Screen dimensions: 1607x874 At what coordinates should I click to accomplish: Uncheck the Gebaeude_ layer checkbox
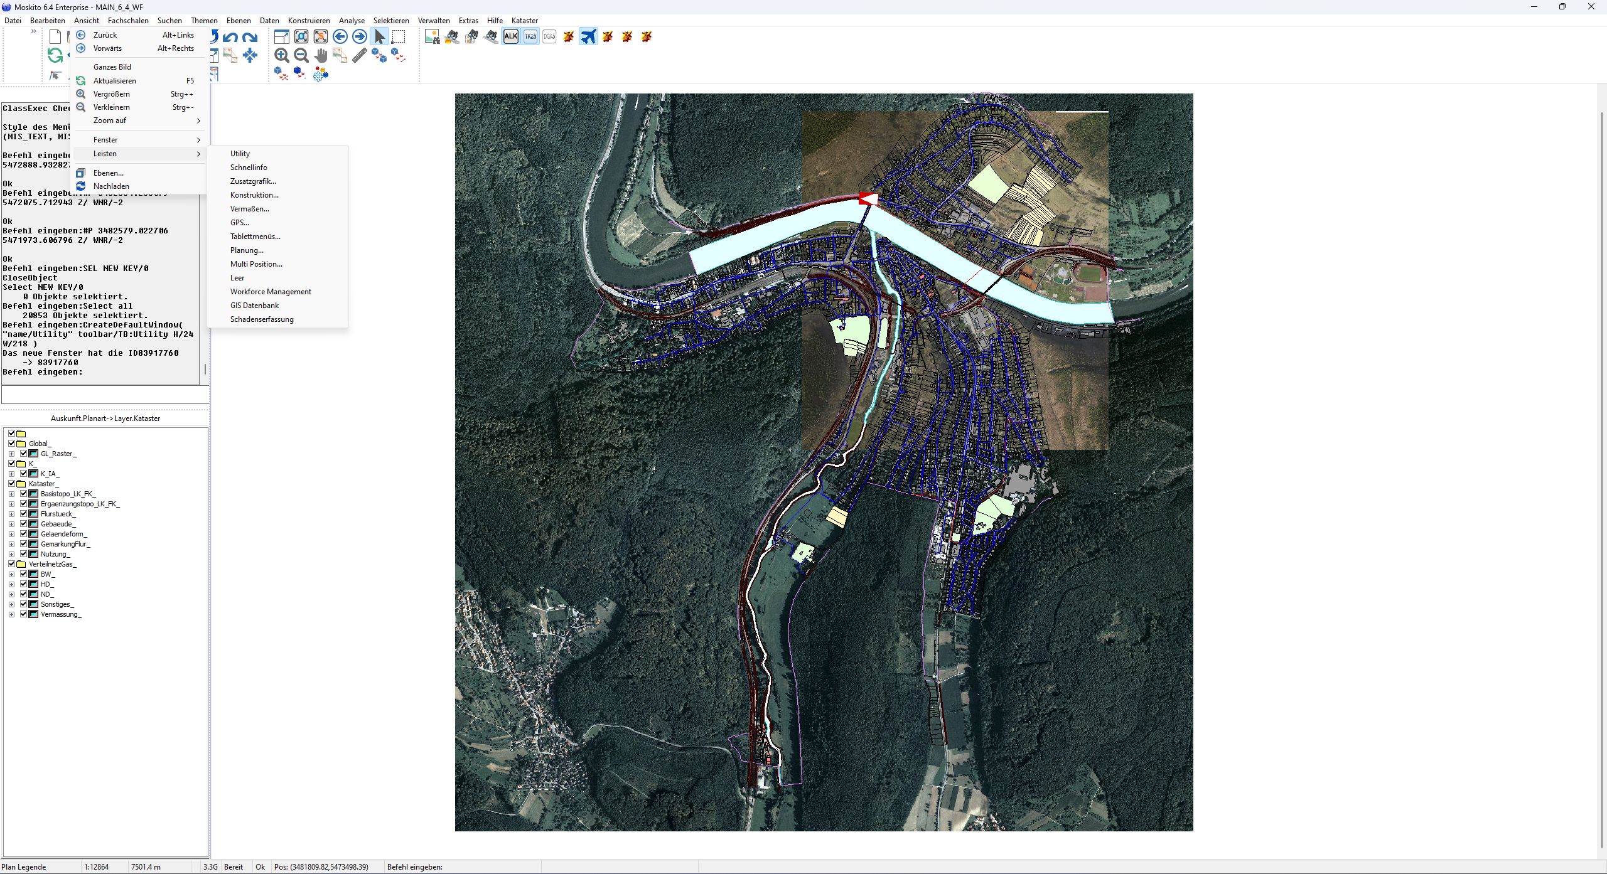click(24, 524)
